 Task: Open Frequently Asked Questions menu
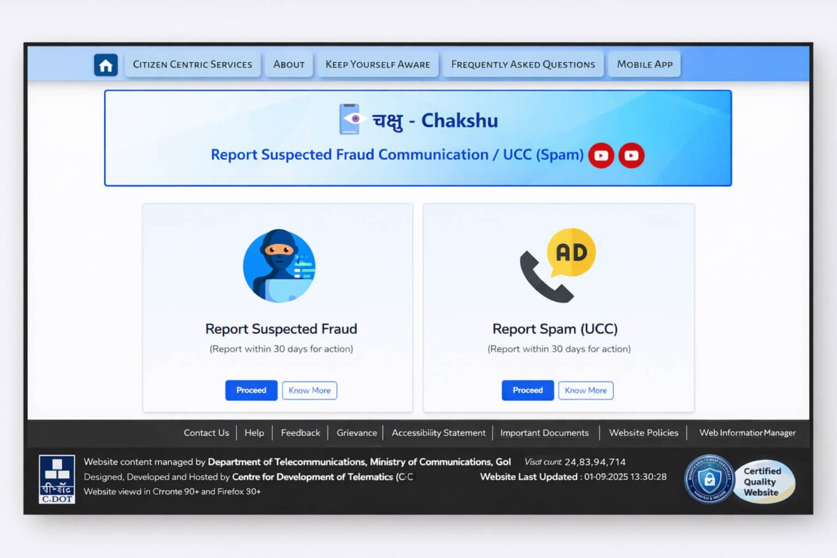click(x=523, y=64)
